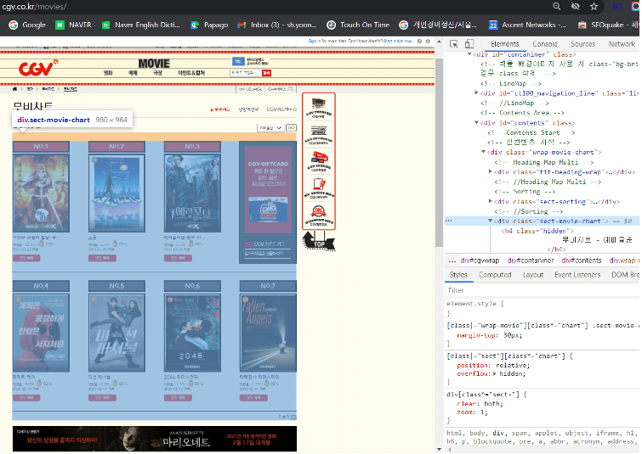Click the 상영예정작 link
Image resolution: width=642 pixels, height=454 pixels.
coord(248,109)
